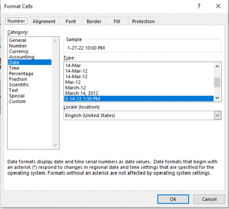This screenshot has height=209, width=229.
Task: Click the Type list scroll down arrow
Action: pos(217,98)
